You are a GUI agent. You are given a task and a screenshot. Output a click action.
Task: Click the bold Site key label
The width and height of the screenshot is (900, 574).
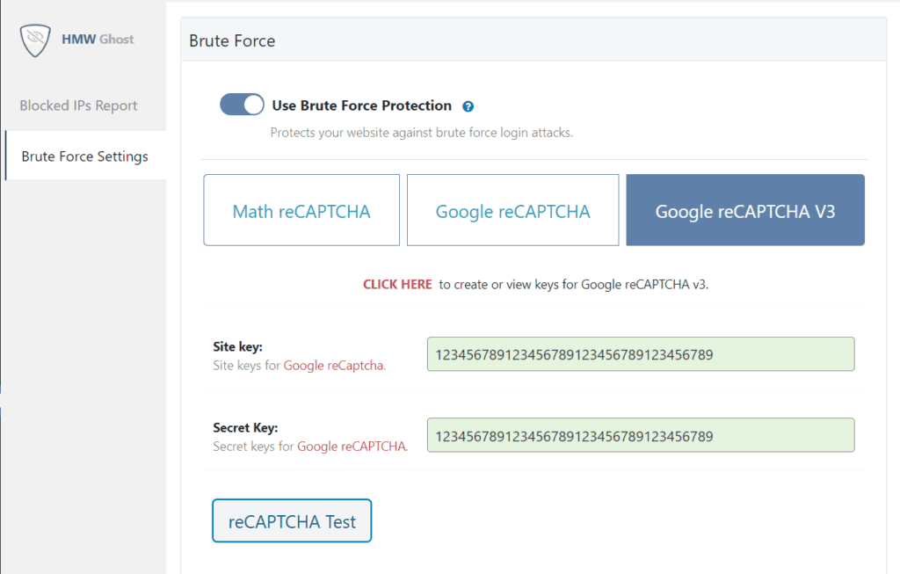click(x=237, y=346)
